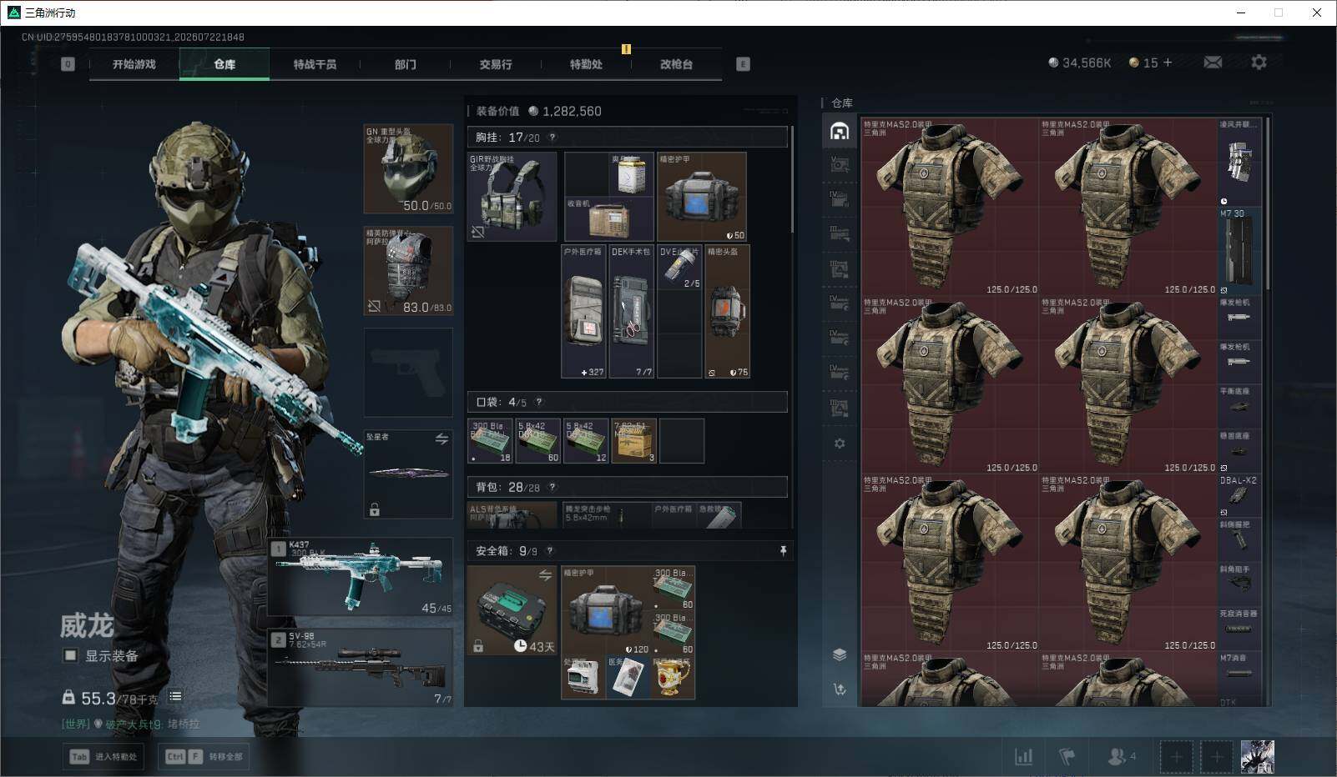Swap the safe box container

pyautogui.click(x=545, y=575)
